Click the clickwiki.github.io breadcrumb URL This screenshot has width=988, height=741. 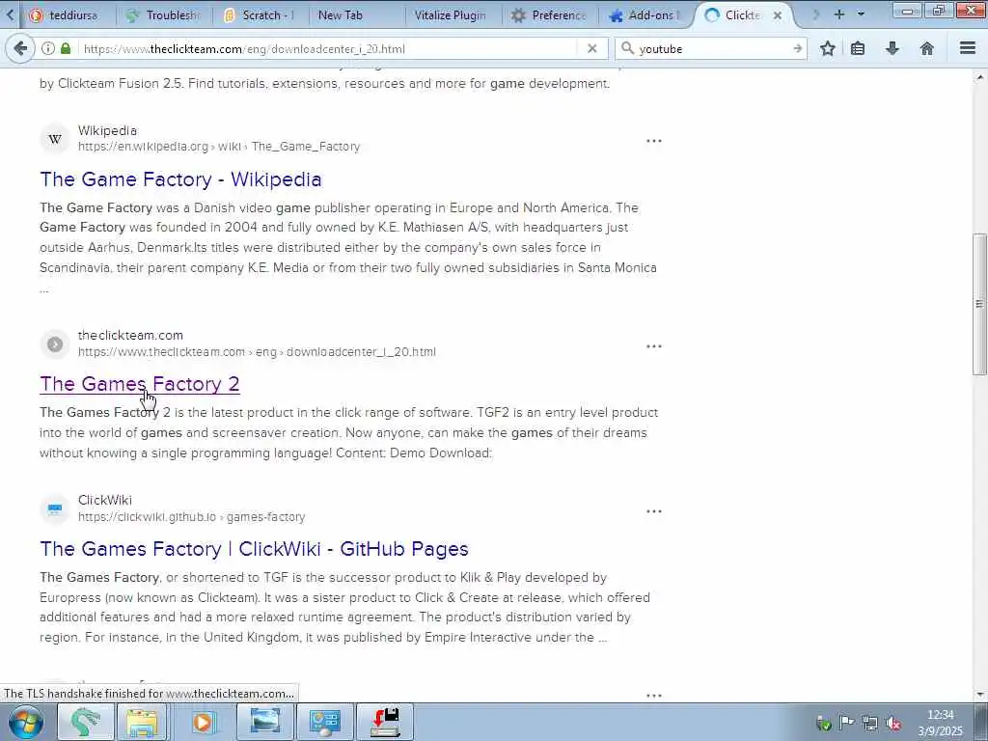click(192, 517)
